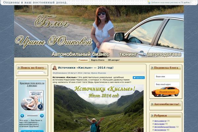Click the Поиск по блогу widget heading
This screenshot has width=198, height=132.
[32, 68]
